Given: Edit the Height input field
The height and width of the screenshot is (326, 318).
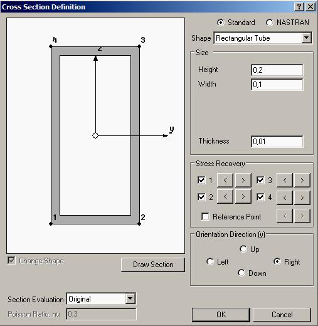Looking at the screenshot, I should 277,70.
